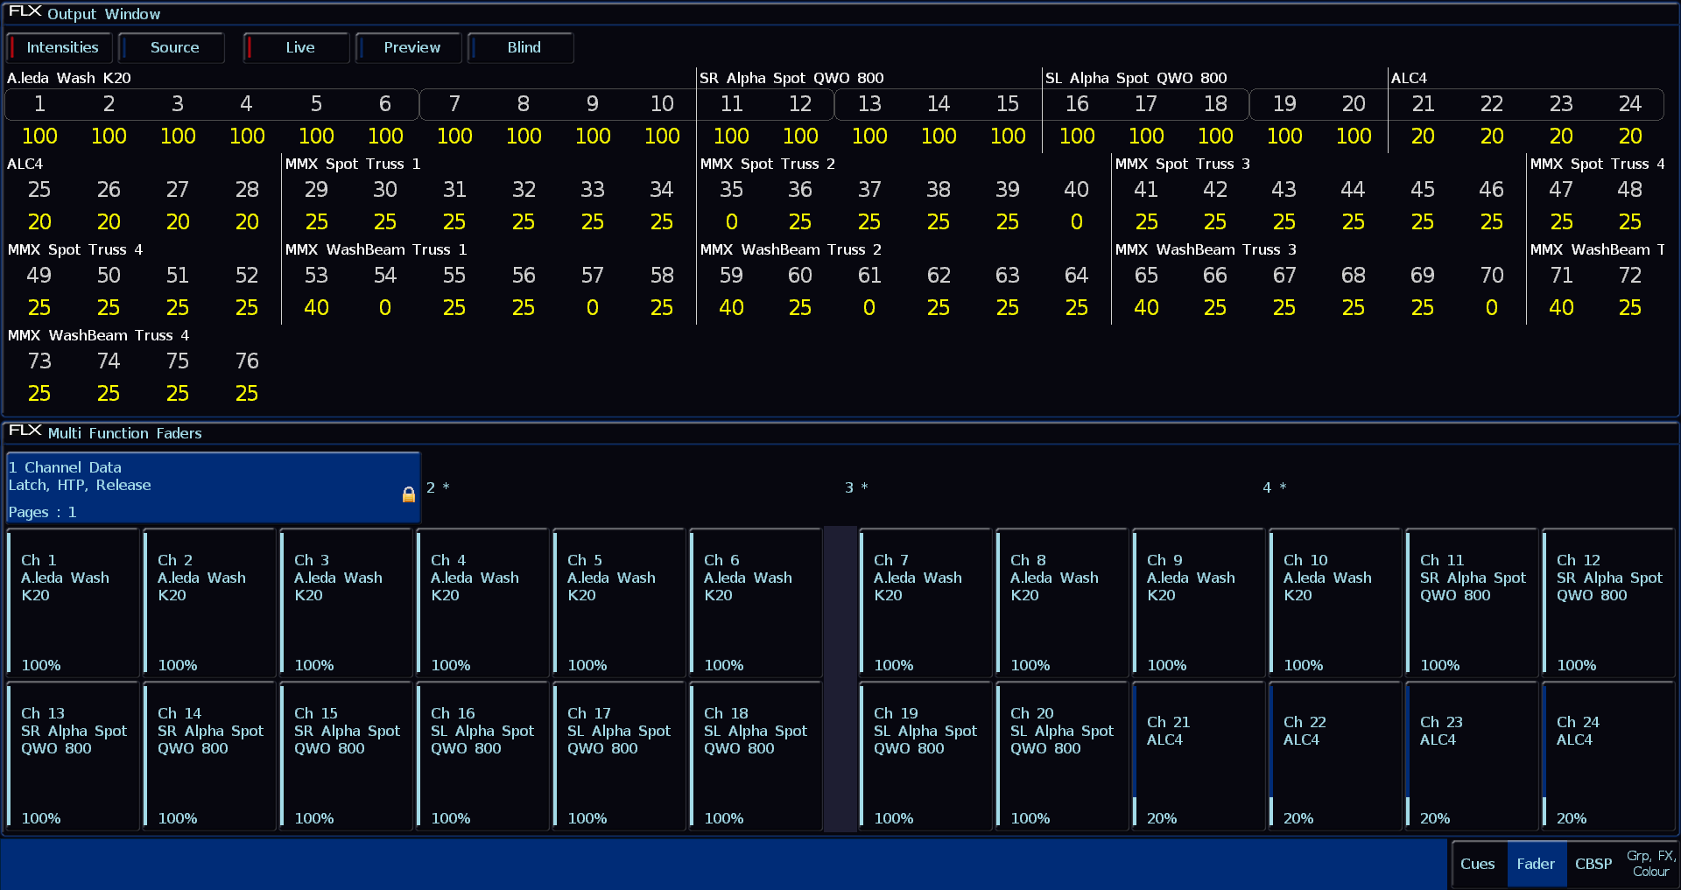Click the lock icon on Channel Data fader page
The height and width of the screenshot is (890, 1681).
[x=408, y=494]
